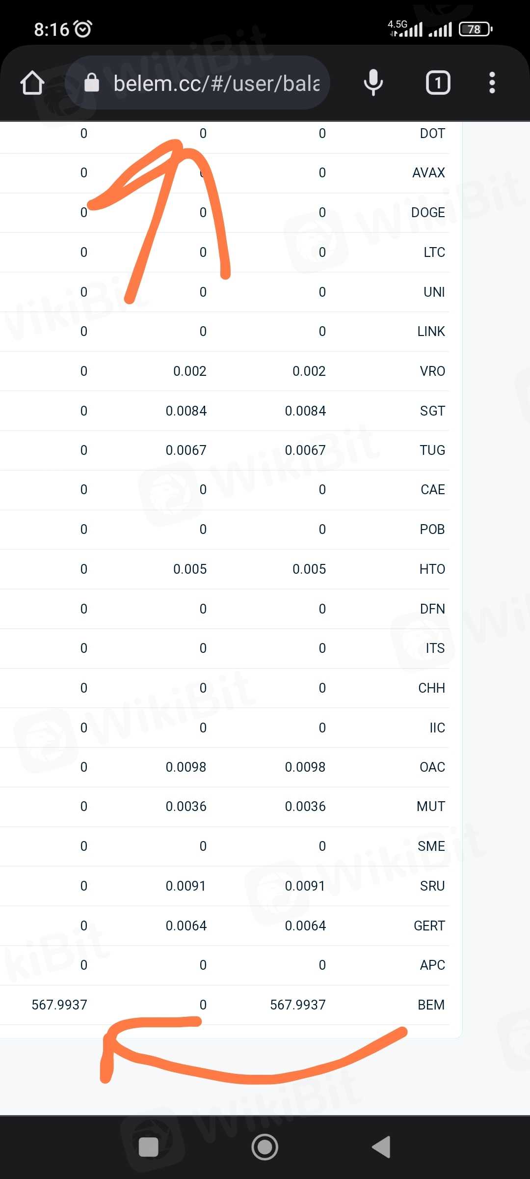Tap the 567.9937 value beside BEM
530x1179 pixels.
pyautogui.click(x=297, y=1005)
